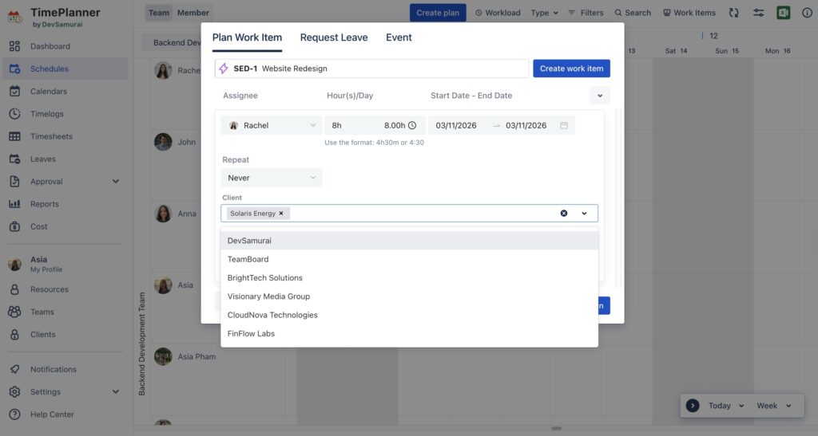Switch to Request Leave tab
Screen dimensions: 818x436
coord(334,37)
